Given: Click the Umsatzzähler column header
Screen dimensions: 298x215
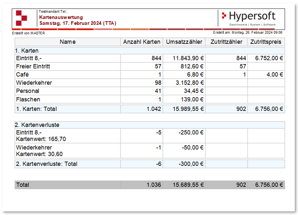Looking at the screenshot, I should pyautogui.click(x=184, y=42).
